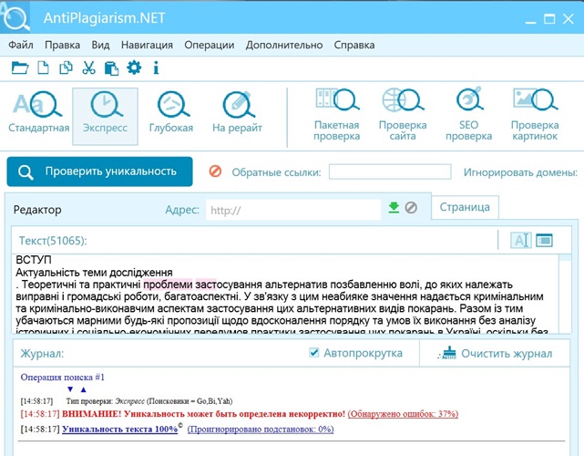Image resolution: width=584 pixels, height=456 pixels.
Task: Click the Адрес http:// input field
Action: point(293,210)
